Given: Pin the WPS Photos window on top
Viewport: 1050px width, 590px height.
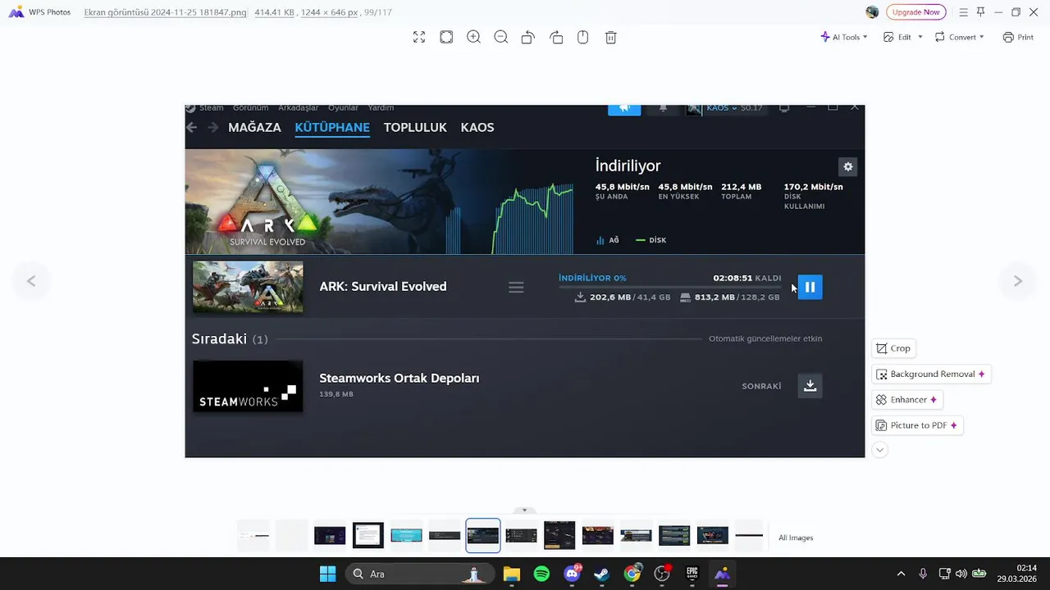Looking at the screenshot, I should click(x=980, y=12).
